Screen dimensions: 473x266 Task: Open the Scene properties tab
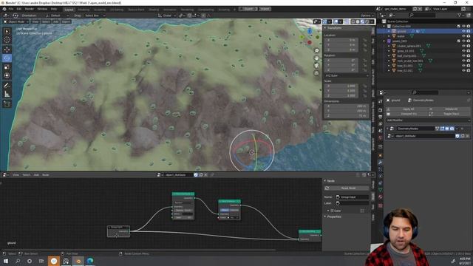point(381,131)
